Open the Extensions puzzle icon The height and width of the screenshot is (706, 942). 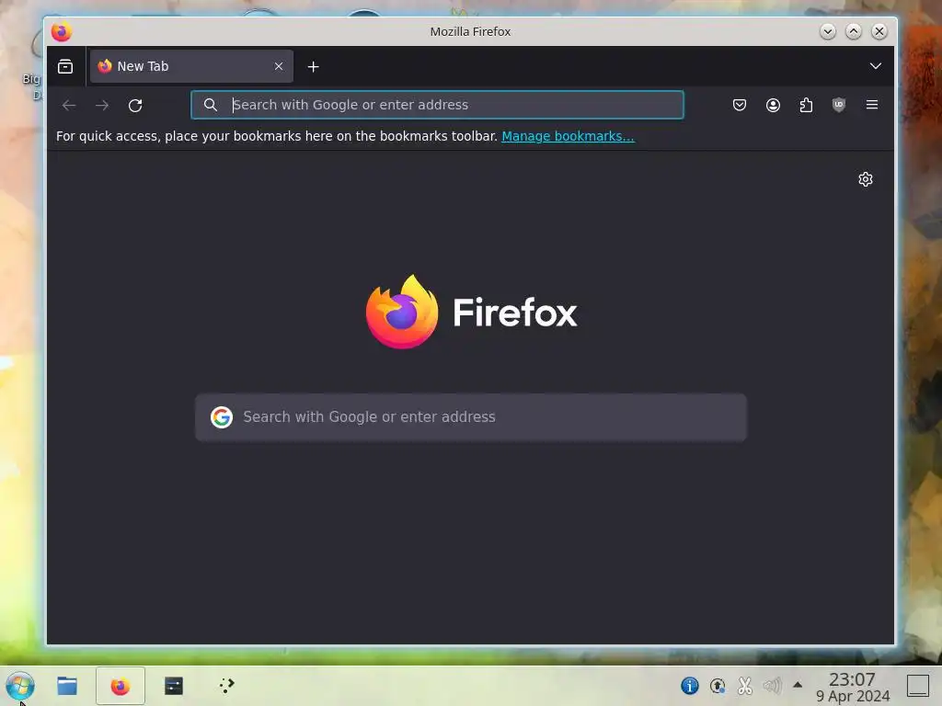click(x=806, y=105)
